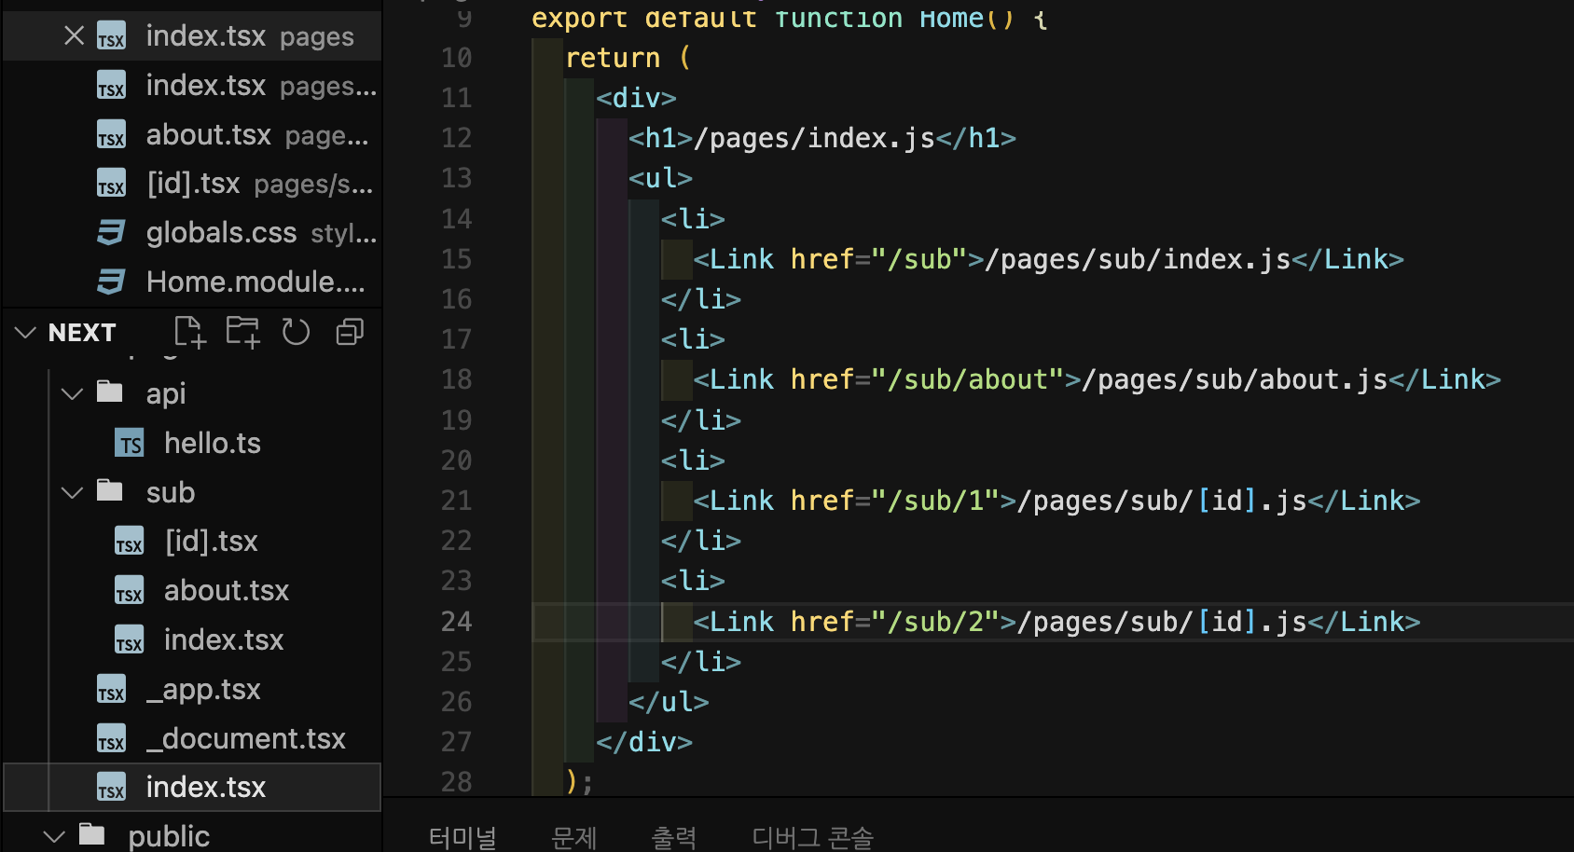Click the New File icon in NEXT header
The height and width of the screenshot is (852, 1574).
pos(189,332)
